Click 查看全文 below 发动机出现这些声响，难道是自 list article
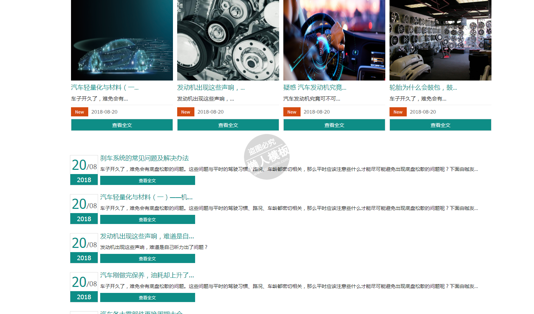The width and height of the screenshot is (534, 314). point(148,258)
